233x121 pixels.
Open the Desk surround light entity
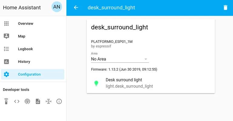[124, 80]
